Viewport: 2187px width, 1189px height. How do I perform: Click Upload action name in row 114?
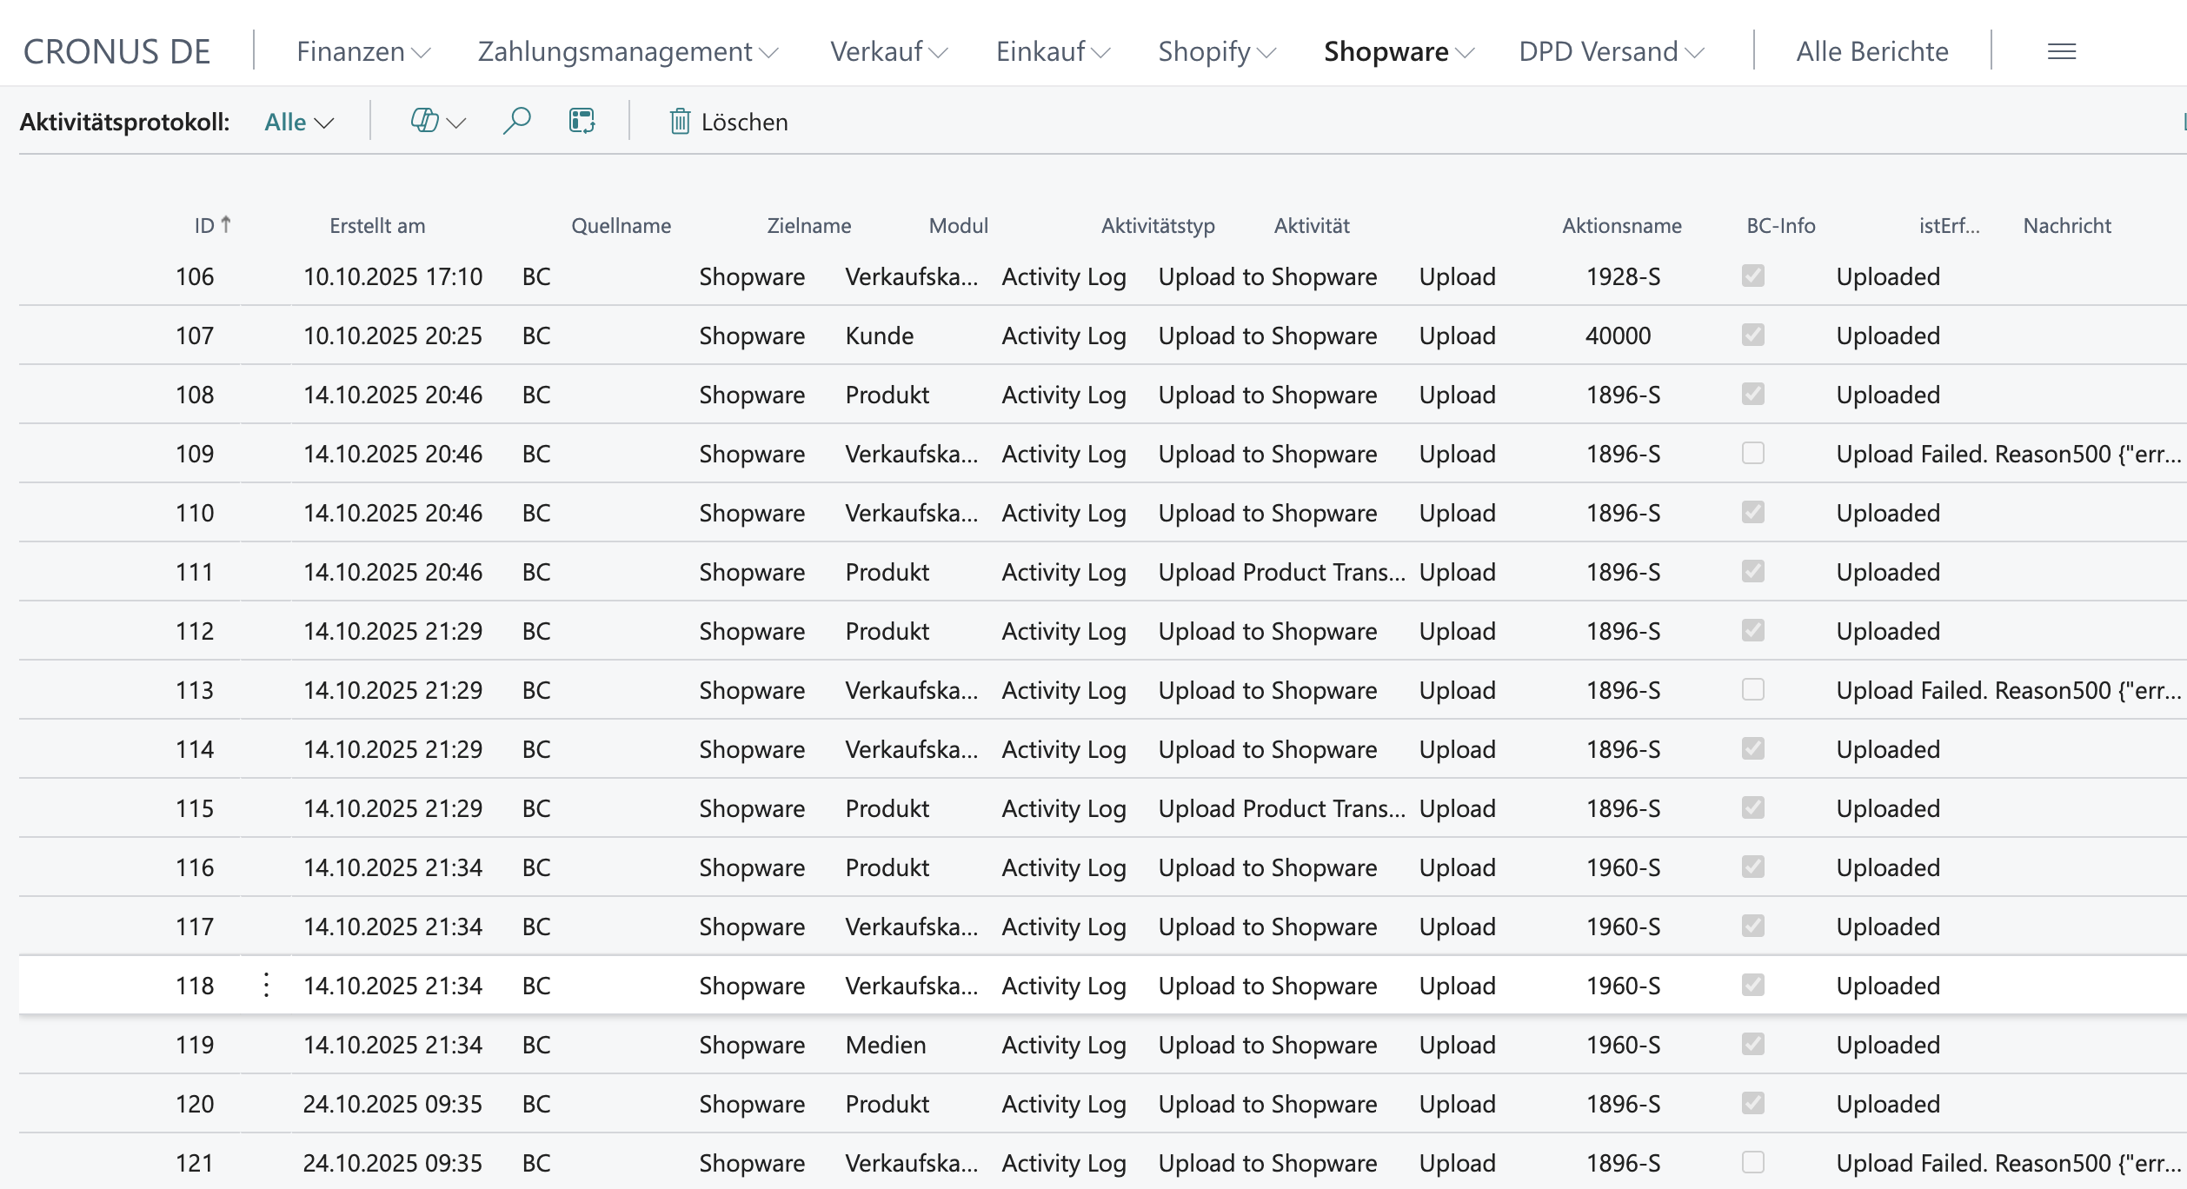click(1458, 749)
